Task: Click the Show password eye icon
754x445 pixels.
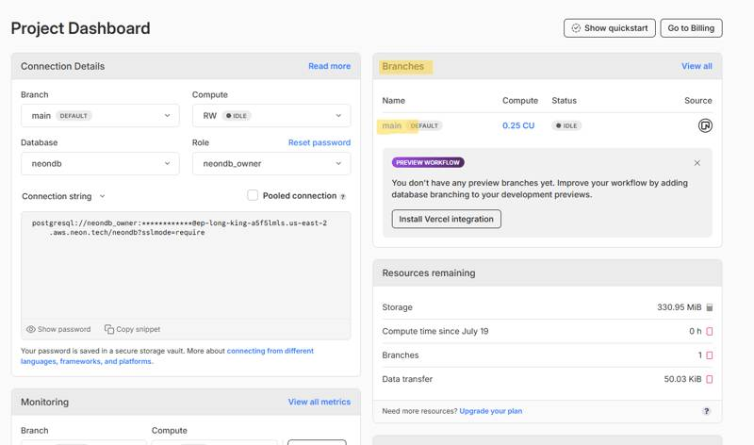Action: pos(31,329)
